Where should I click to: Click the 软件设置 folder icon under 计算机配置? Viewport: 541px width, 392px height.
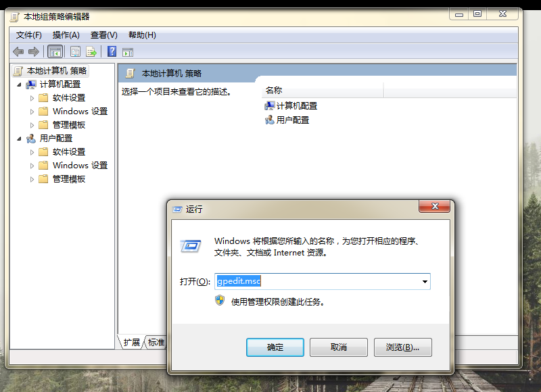[43, 98]
